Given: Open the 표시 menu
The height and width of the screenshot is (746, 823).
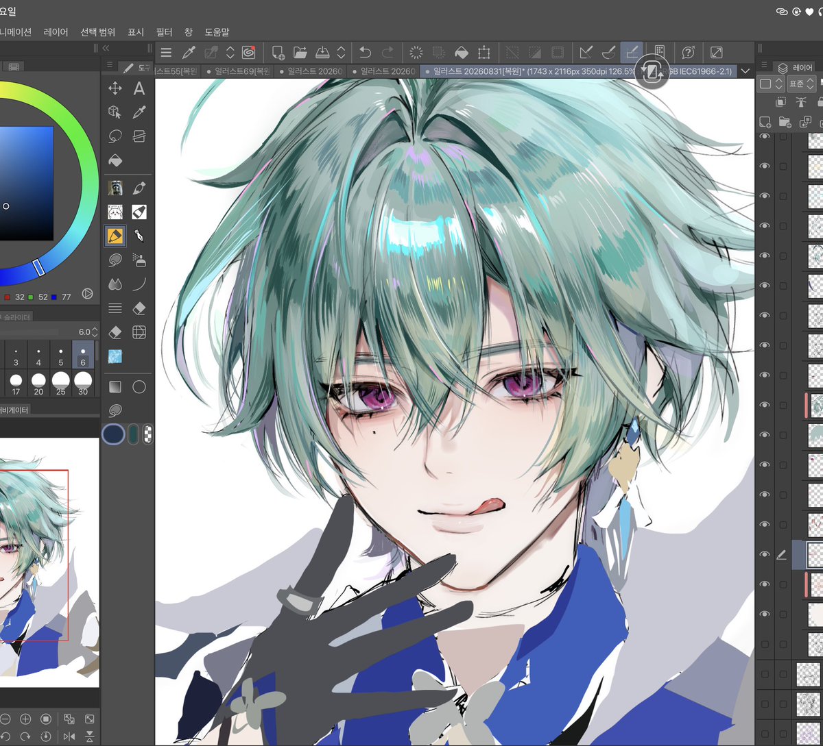Looking at the screenshot, I should (136, 32).
